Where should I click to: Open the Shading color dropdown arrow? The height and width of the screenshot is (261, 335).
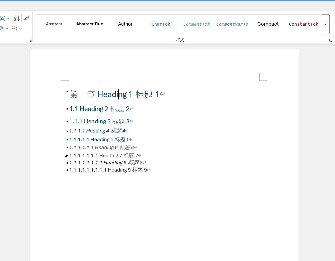coord(7,29)
